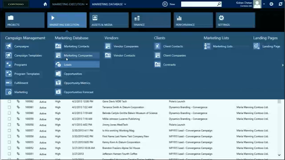Screen dimensions: 285x160
Task: Expand the Marketing Database breadcrumb dropdown
Action: tap(125, 4)
